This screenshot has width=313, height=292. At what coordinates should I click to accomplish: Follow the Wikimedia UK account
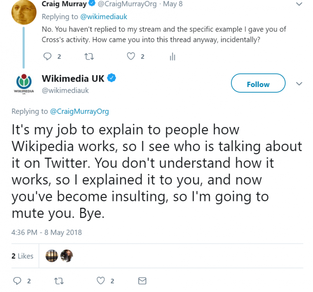(258, 84)
